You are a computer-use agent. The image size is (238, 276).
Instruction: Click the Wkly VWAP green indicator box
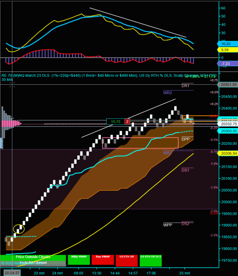(x=79, y=260)
